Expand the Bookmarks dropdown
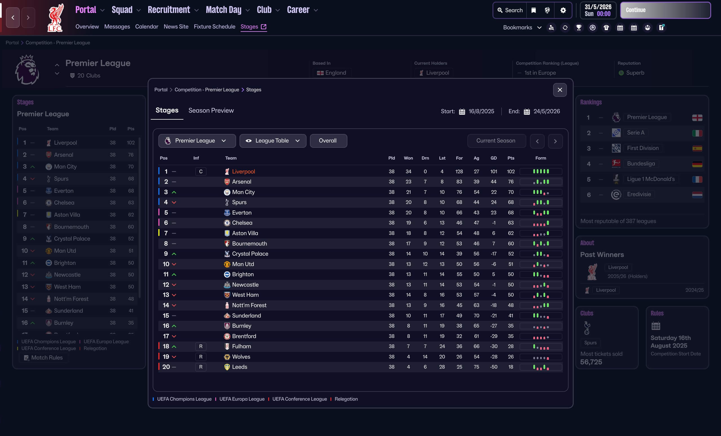 [522, 28]
